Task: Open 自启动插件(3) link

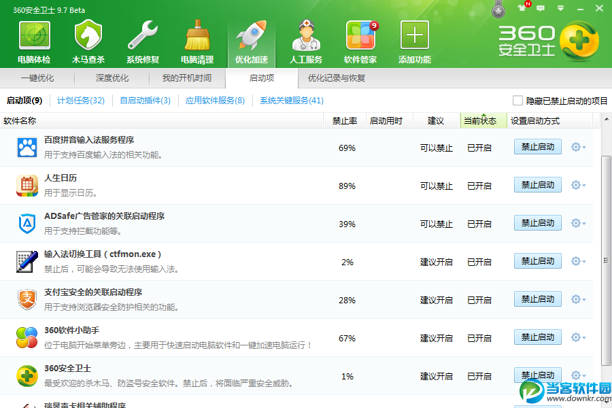Action: (146, 101)
